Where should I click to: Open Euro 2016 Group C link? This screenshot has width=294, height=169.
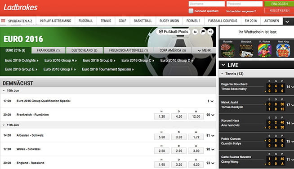click(138, 60)
